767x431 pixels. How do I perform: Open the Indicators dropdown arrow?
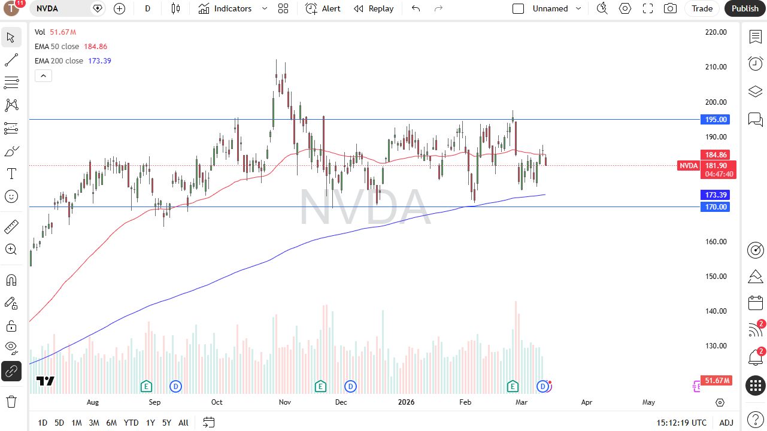[264, 8]
